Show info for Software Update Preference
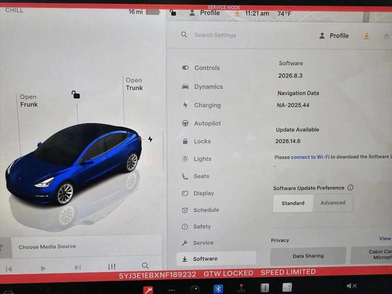The image size is (392, 294). click(x=350, y=187)
